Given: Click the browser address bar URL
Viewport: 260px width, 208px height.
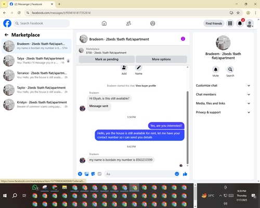Looking at the screenshot, I should [x=61, y=13].
